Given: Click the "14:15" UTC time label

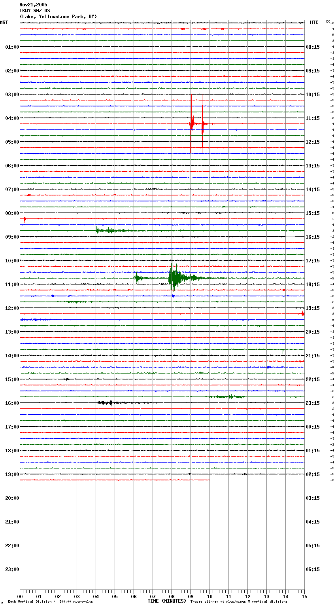Looking at the screenshot, I should click(x=313, y=190).
